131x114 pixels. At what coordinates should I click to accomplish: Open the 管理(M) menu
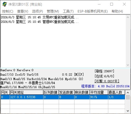(53, 11)
